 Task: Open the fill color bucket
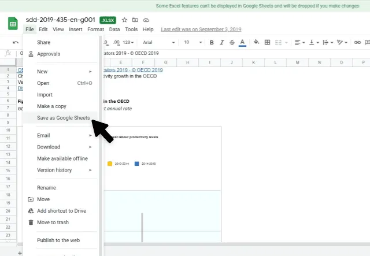256,42
